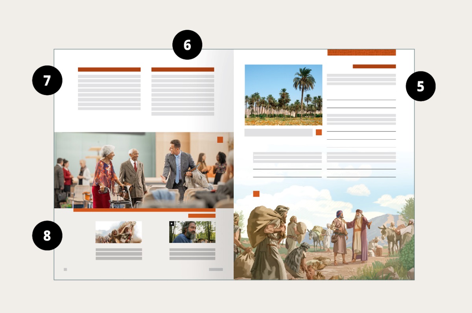Click gray caption box under palm photo
The image size is (472, 313).
point(278,133)
